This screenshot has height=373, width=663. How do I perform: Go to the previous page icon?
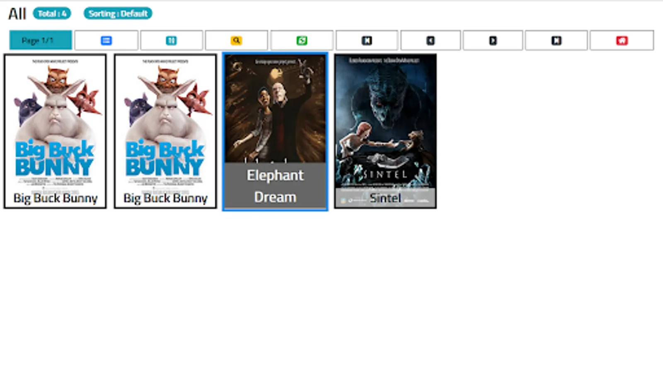pos(431,40)
